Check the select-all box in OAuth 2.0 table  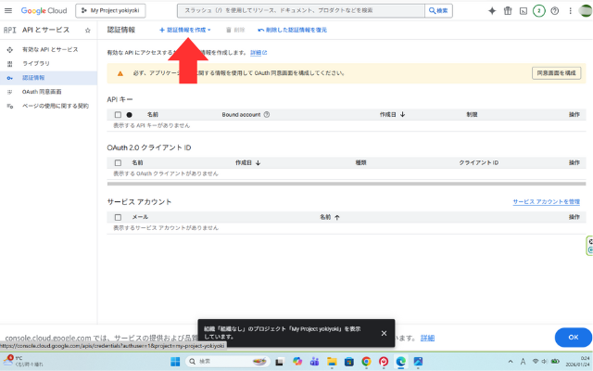118,162
